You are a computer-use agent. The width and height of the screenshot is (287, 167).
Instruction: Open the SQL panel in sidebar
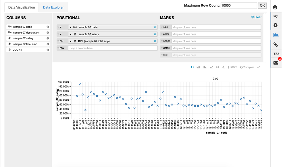276,16
